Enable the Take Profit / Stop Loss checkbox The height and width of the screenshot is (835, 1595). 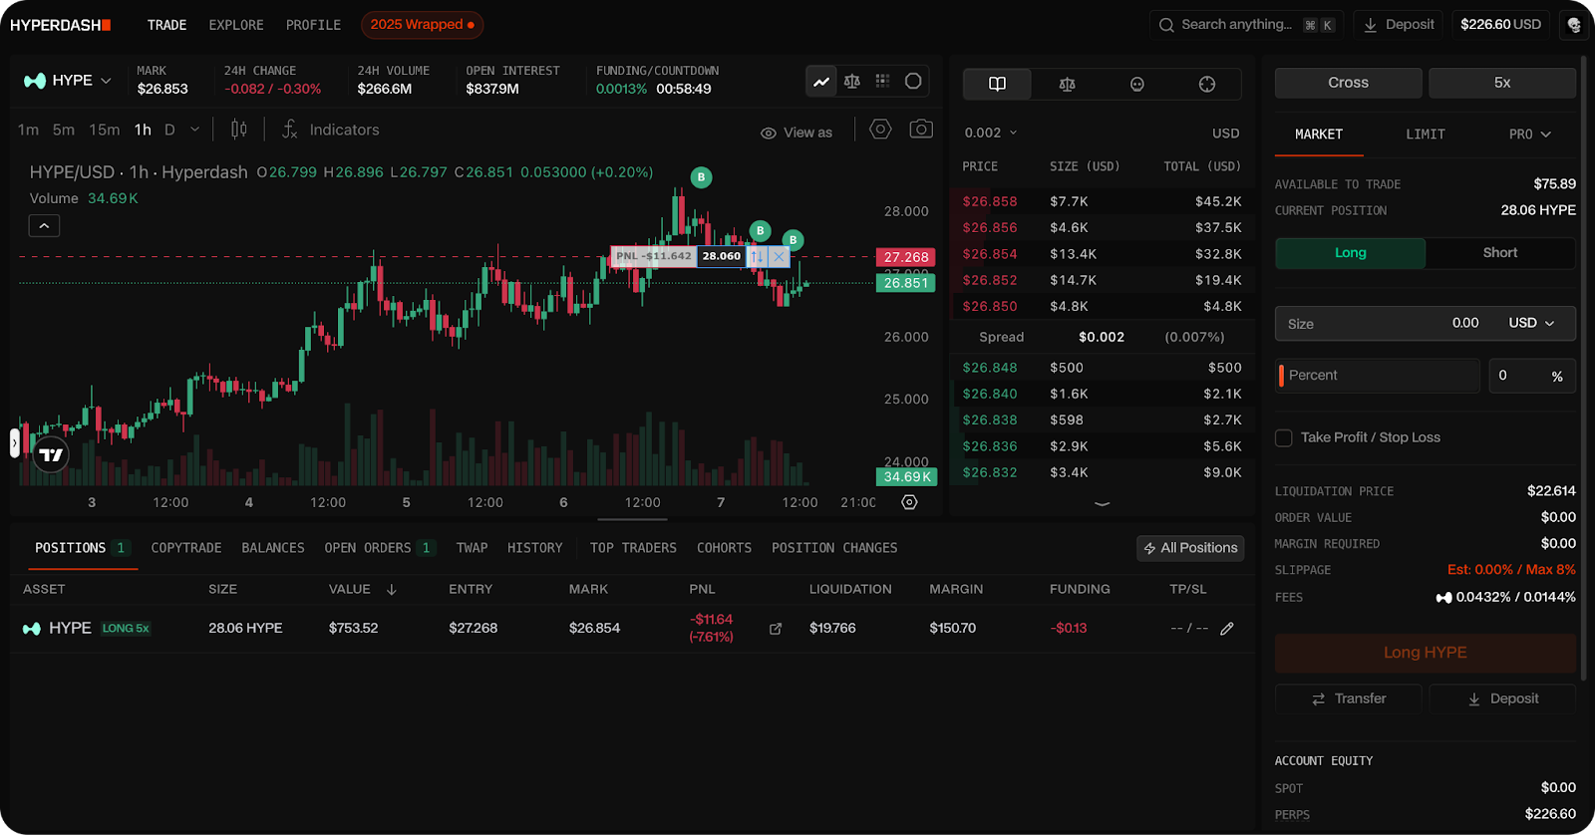click(x=1284, y=437)
